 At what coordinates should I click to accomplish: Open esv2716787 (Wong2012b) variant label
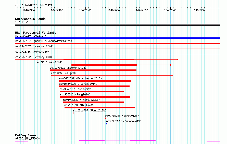click(x=90, y=110)
